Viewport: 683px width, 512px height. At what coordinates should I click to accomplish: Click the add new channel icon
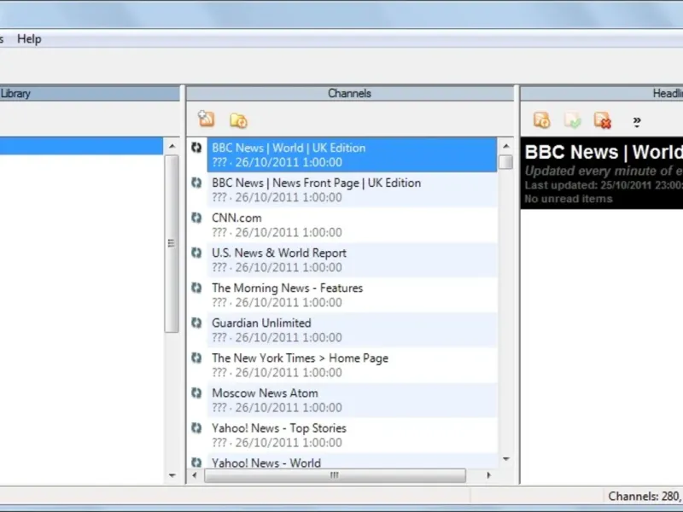click(x=206, y=119)
